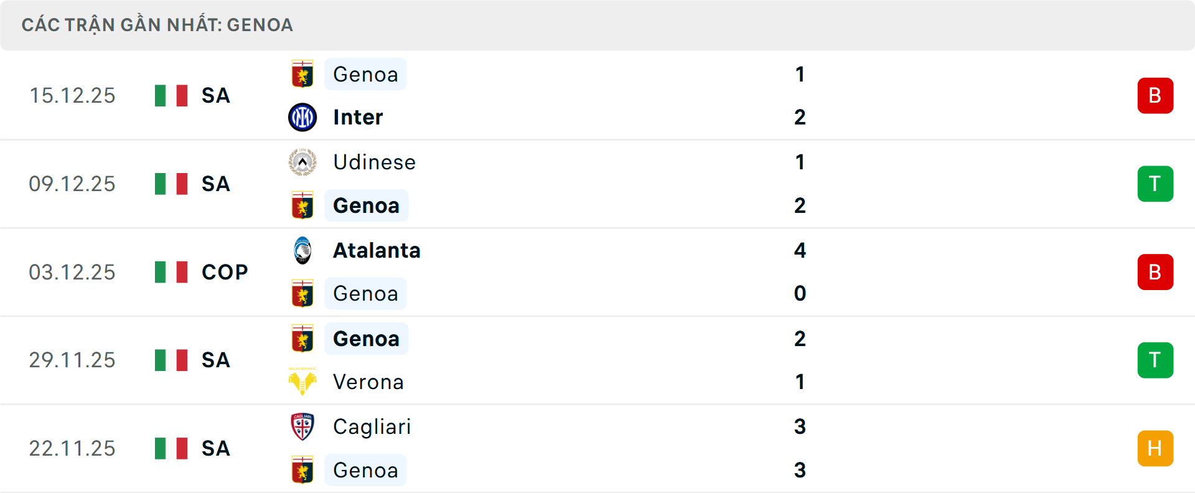Click the Genoa club crest next to Inter match
Screen dimensions: 1195x493
302,73
